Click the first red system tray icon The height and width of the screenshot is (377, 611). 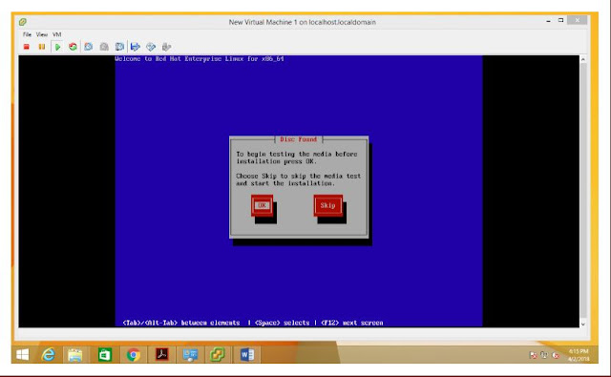click(533, 355)
